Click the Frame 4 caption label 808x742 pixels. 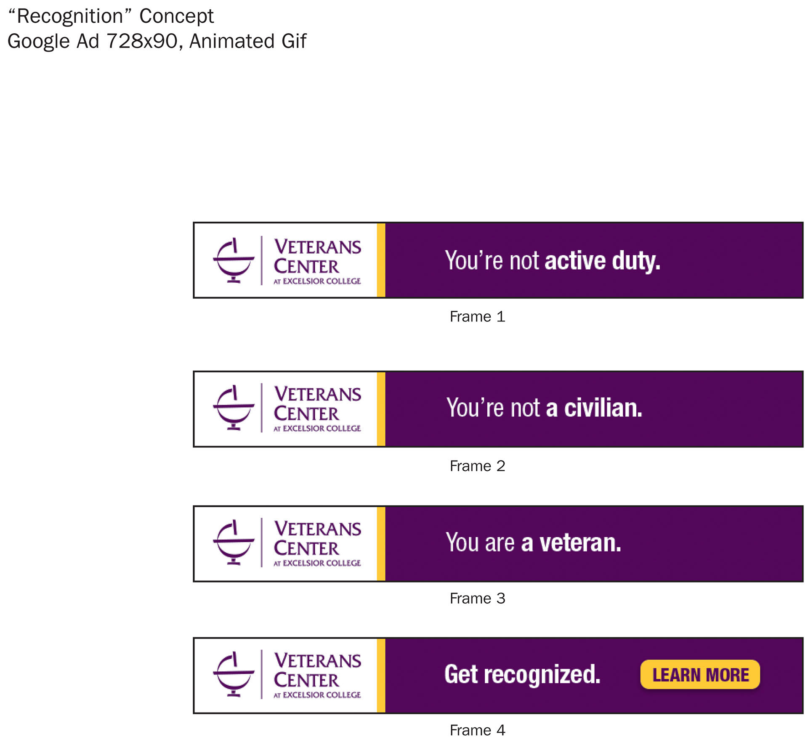[477, 730]
